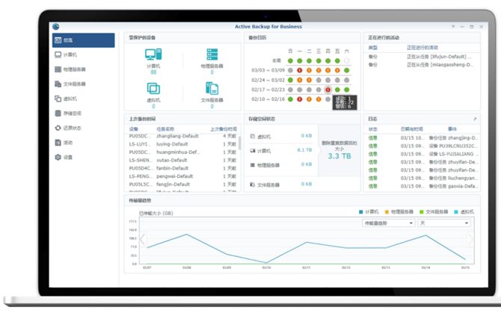The image size is (501, 319).
Task: Select the log entry for PU39LCNU352C
Action: (x=422, y=146)
